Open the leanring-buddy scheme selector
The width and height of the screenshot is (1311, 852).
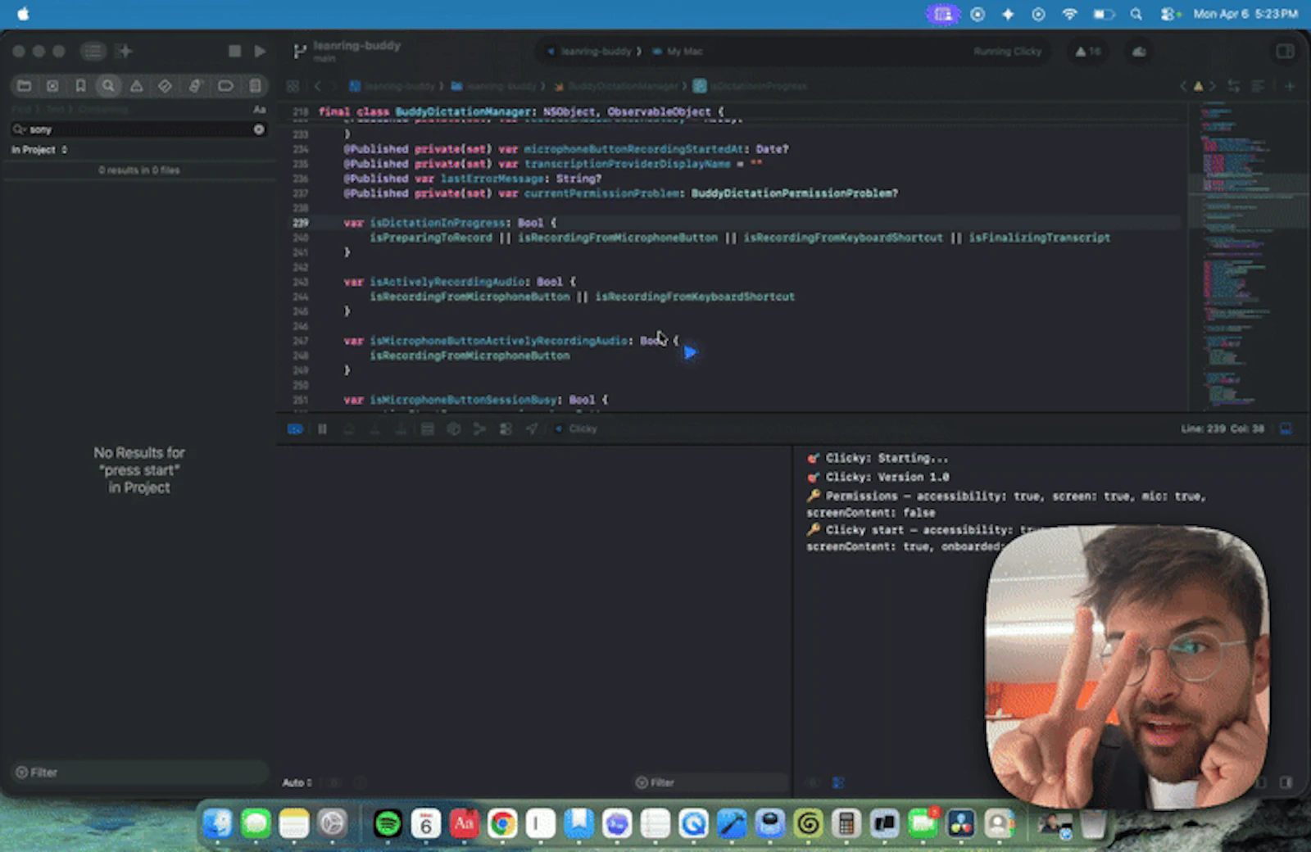(x=595, y=52)
